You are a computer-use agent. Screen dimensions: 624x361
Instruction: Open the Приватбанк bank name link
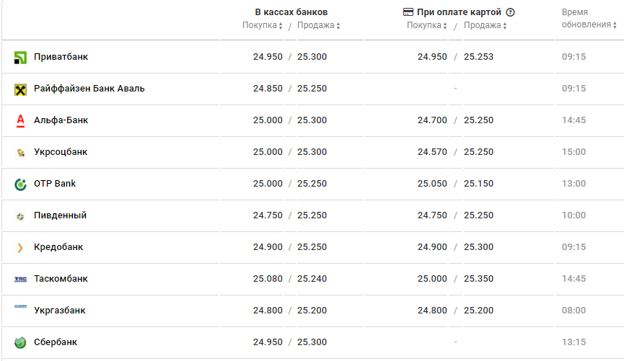(61, 57)
